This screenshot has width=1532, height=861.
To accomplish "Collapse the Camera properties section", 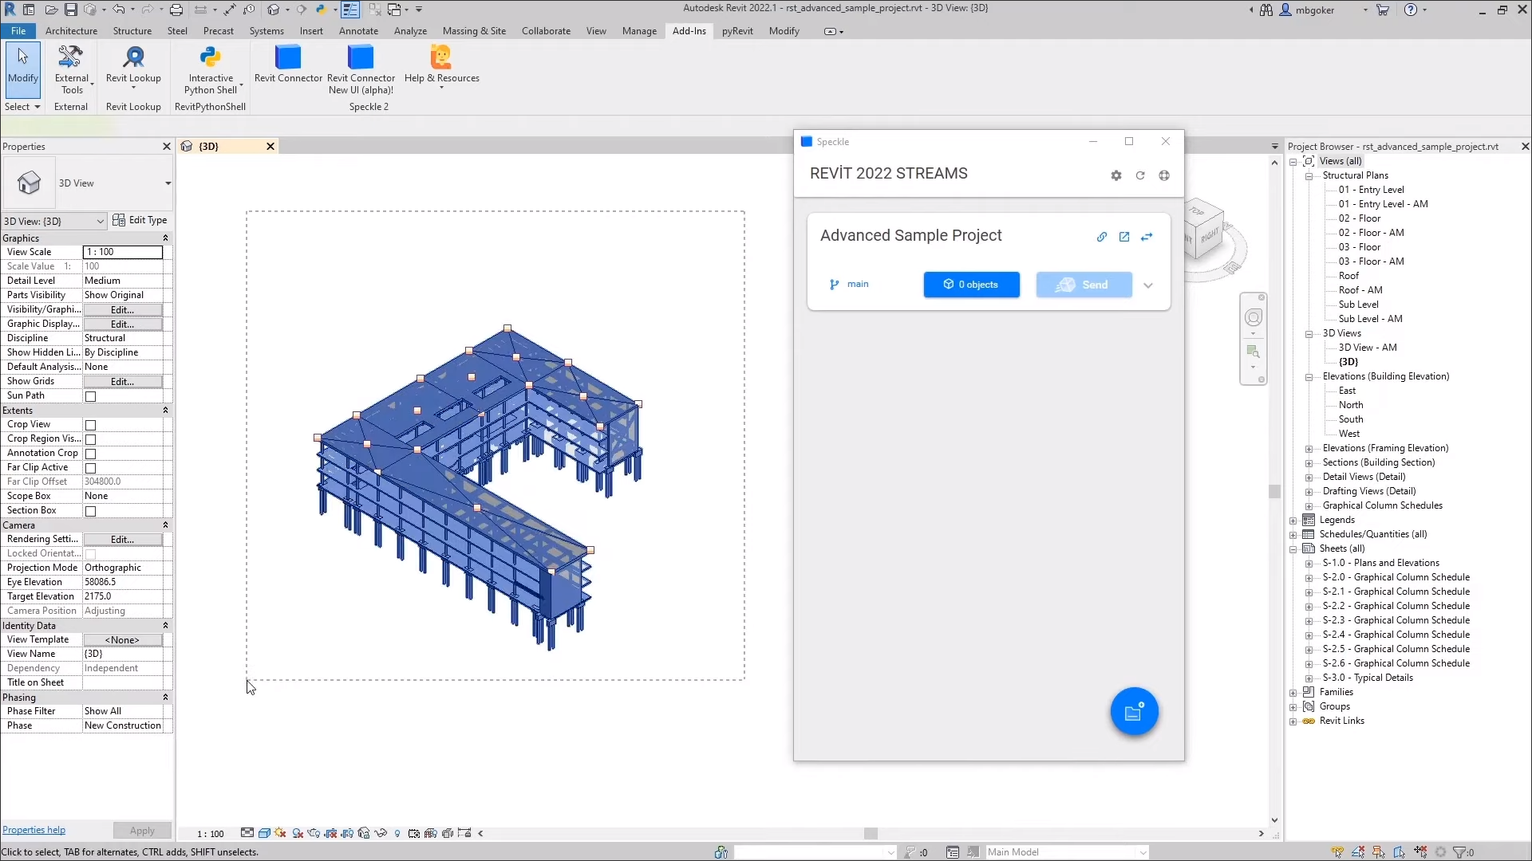I will coord(166,525).
